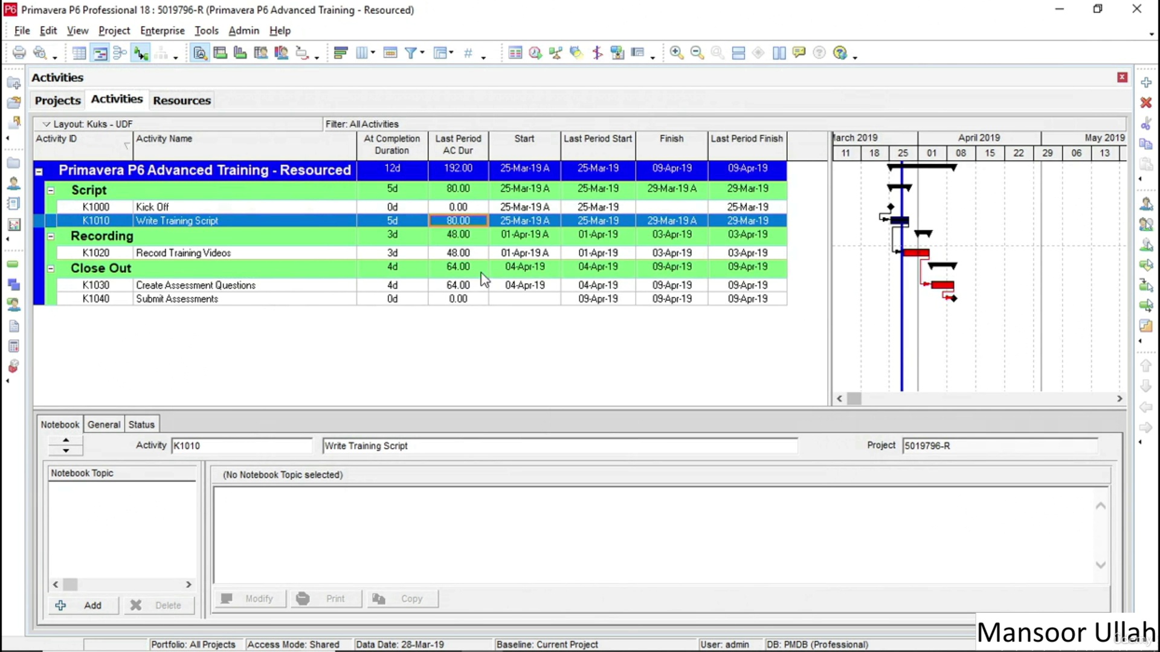
Task: Open the File menu
Action: tap(22, 30)
